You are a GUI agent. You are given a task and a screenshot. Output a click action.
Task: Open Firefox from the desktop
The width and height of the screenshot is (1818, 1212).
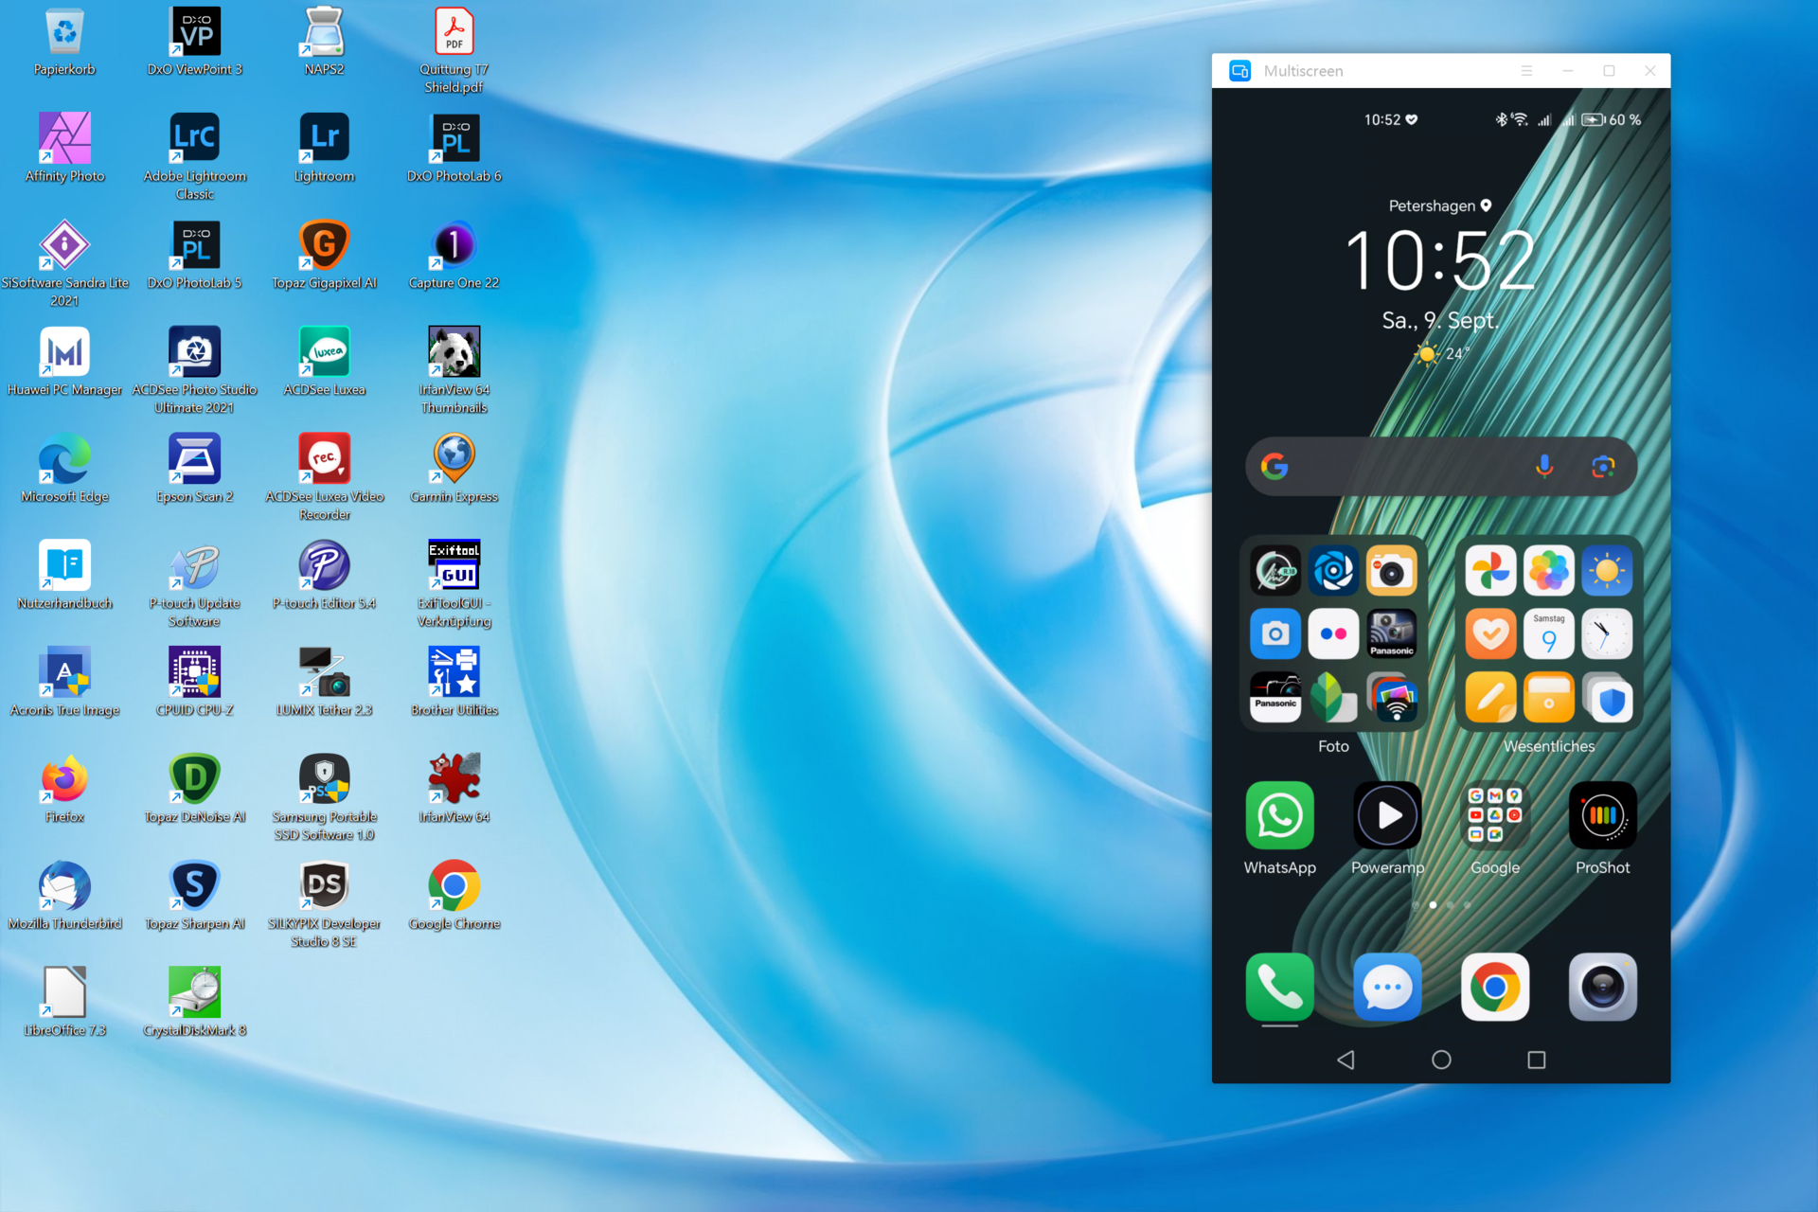coord(64,779)
